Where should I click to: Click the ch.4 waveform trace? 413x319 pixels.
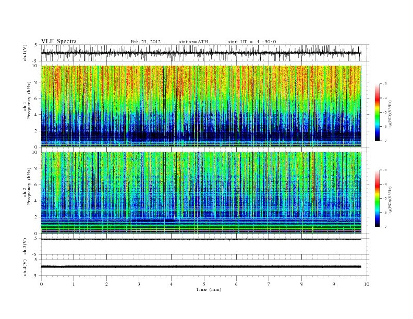[201, 267]
